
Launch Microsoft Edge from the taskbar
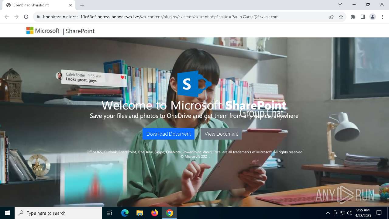click(x=125, y=213)
